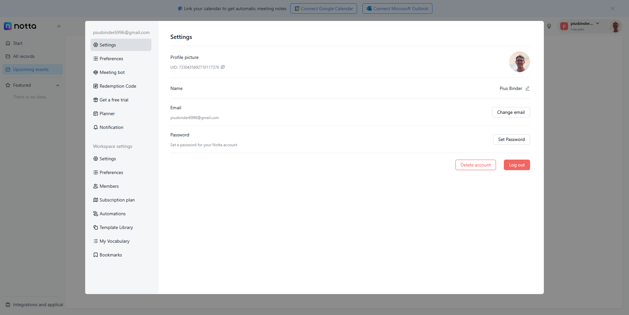Click the Change email button
Screen dimensions: 629x315
point(511,112)
